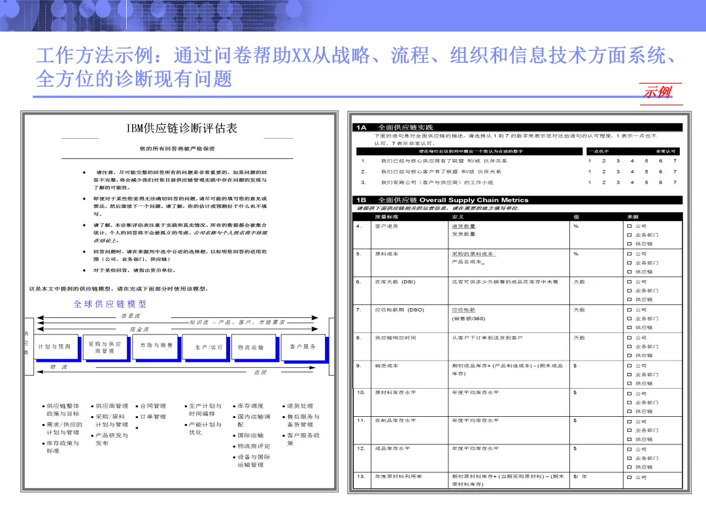The height and width of the screenshot is (530, 706).
Task: Choose rating 7 for statement 1
Action: (x=675, y=161)
